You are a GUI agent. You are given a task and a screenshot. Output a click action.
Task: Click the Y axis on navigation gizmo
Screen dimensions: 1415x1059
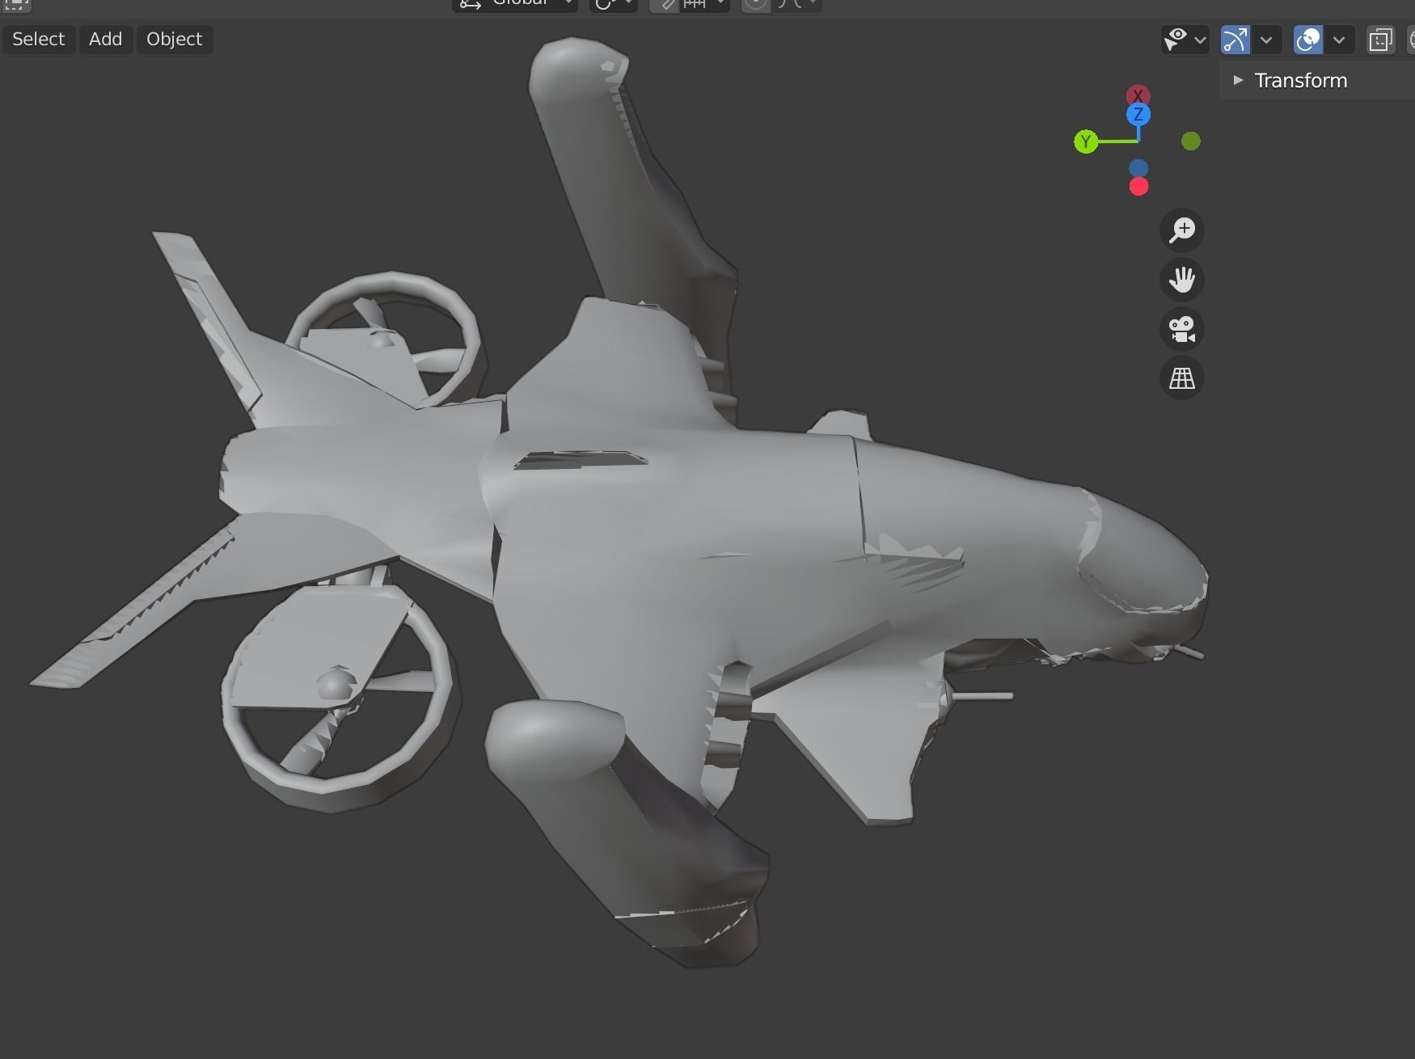click(x=1086, y=142)
